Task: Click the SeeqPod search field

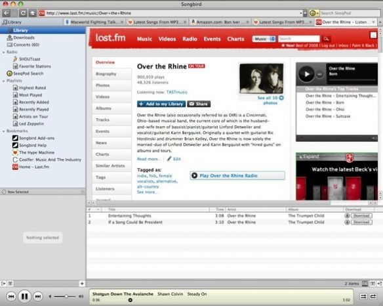Action: (x=350, y=13)
